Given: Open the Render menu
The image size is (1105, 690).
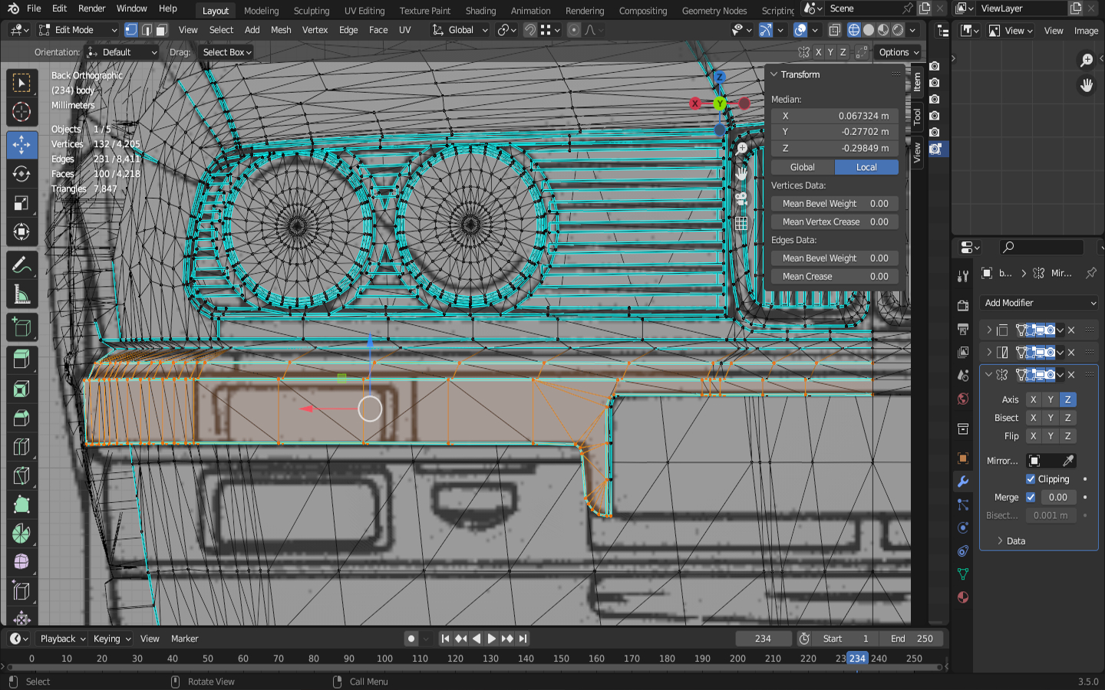Looking at the screenshot, I should pos(91,8).
